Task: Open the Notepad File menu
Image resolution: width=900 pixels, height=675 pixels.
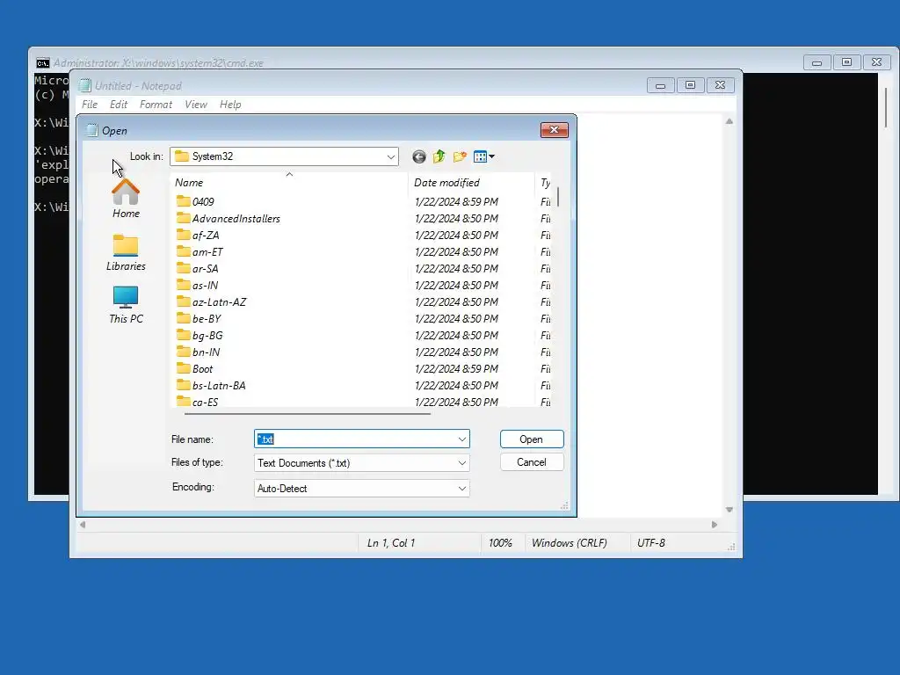Action: [x=90, y=105]
